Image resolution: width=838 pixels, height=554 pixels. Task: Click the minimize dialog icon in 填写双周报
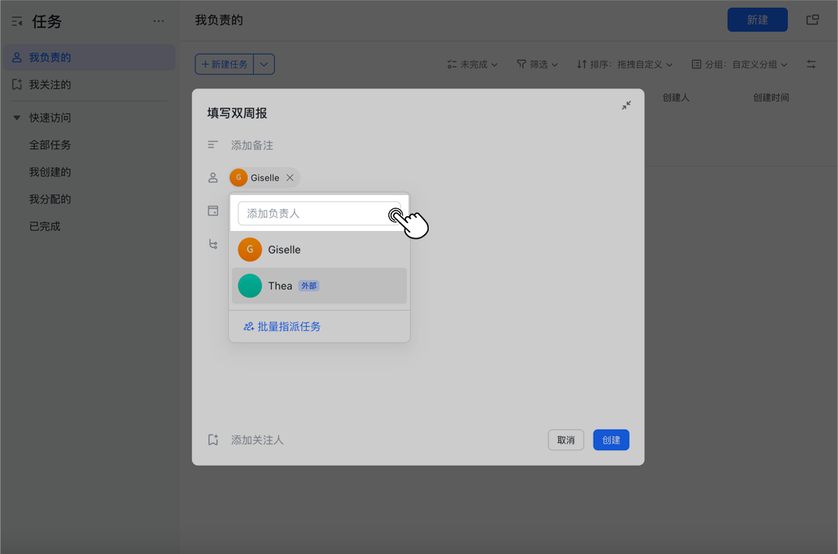pos(626,105)
